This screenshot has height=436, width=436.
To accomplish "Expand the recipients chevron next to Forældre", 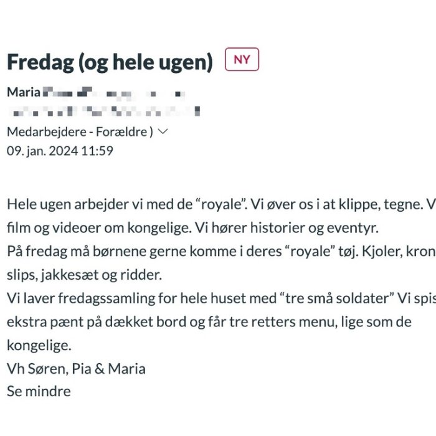I will pyautogui.click(x=163, y=131).
